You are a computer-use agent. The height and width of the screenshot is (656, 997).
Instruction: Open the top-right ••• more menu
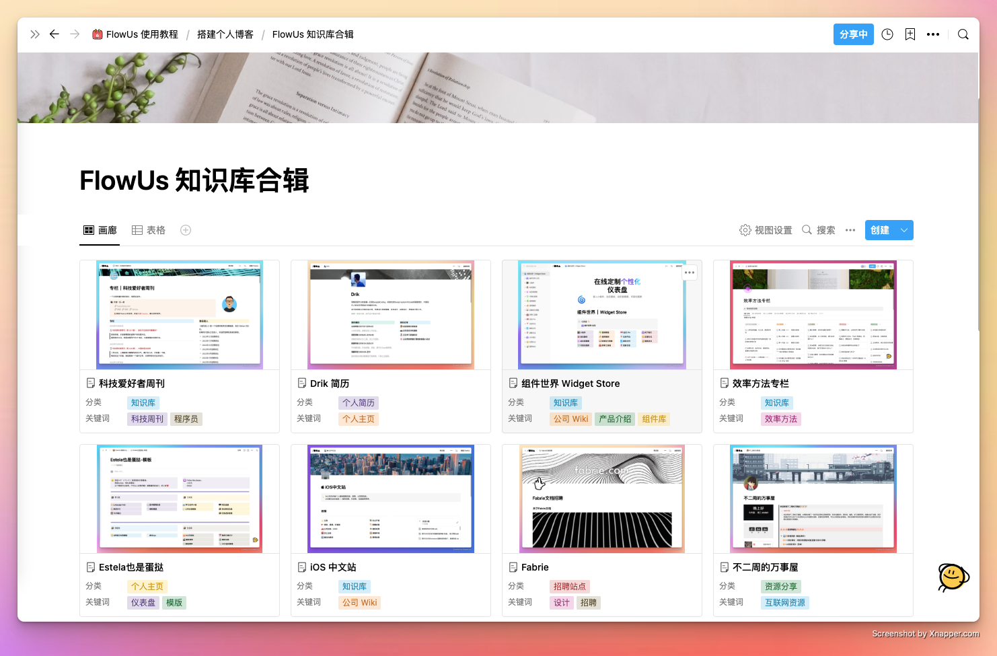933,34
